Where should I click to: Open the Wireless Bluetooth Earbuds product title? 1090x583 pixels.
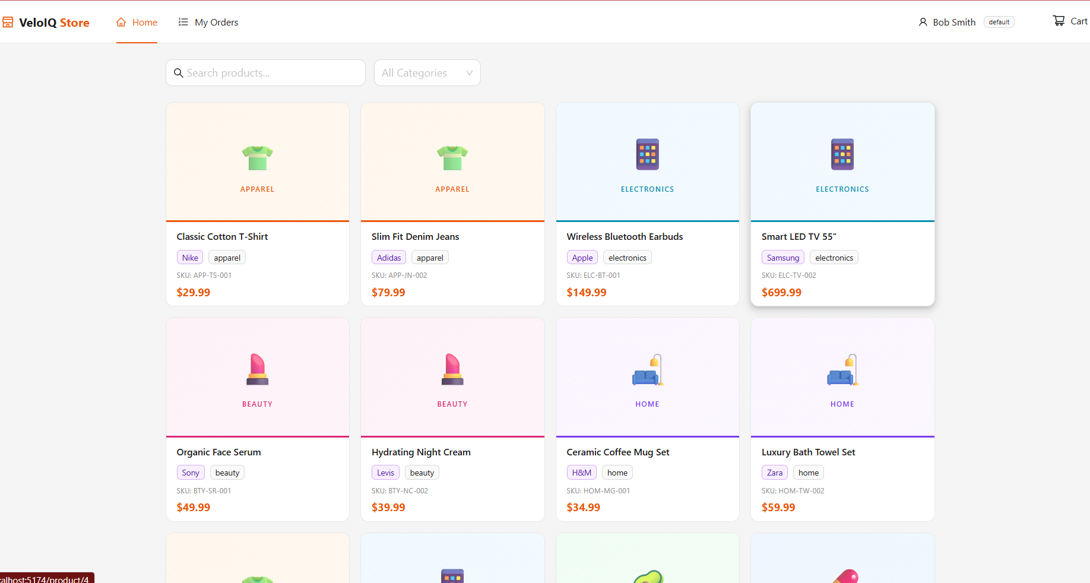pos(625,236)
